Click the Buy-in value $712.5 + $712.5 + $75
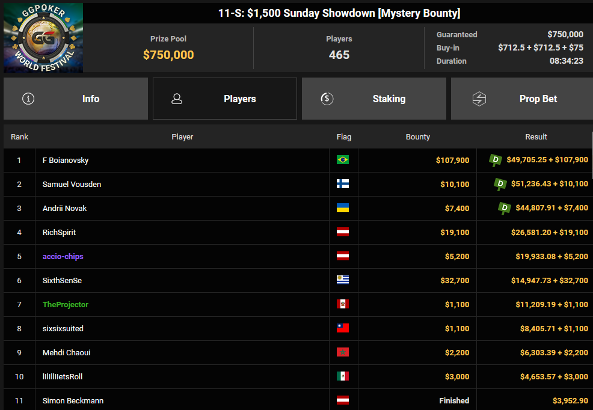This screenshot has height=410, width=593. pos(541,47)
